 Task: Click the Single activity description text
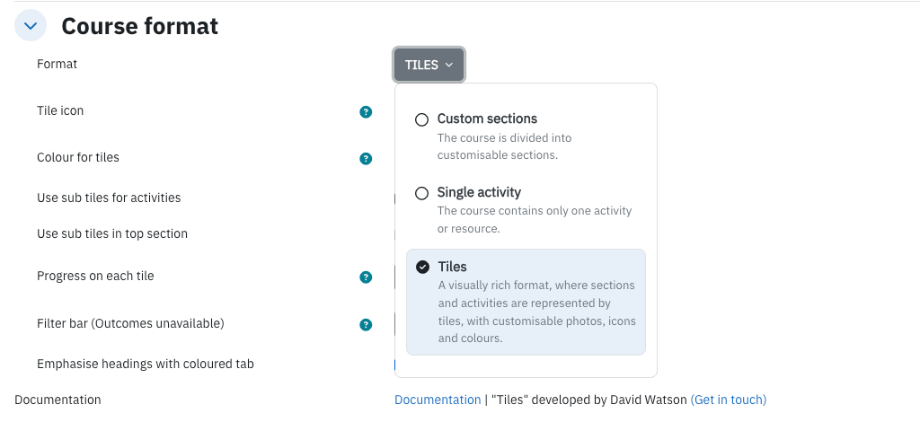[x=534, y=220]
